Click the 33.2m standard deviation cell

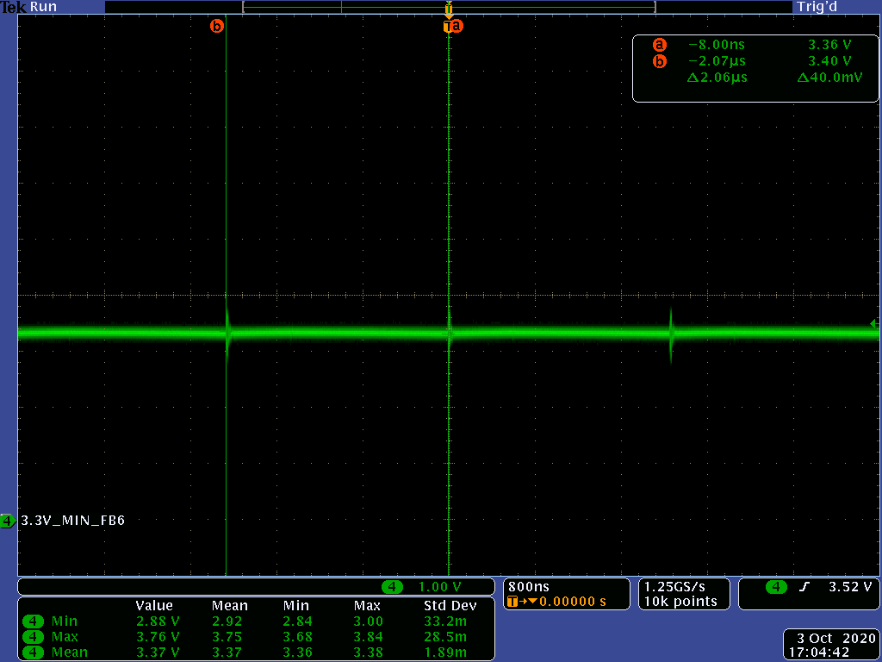(x=445, y=621)
